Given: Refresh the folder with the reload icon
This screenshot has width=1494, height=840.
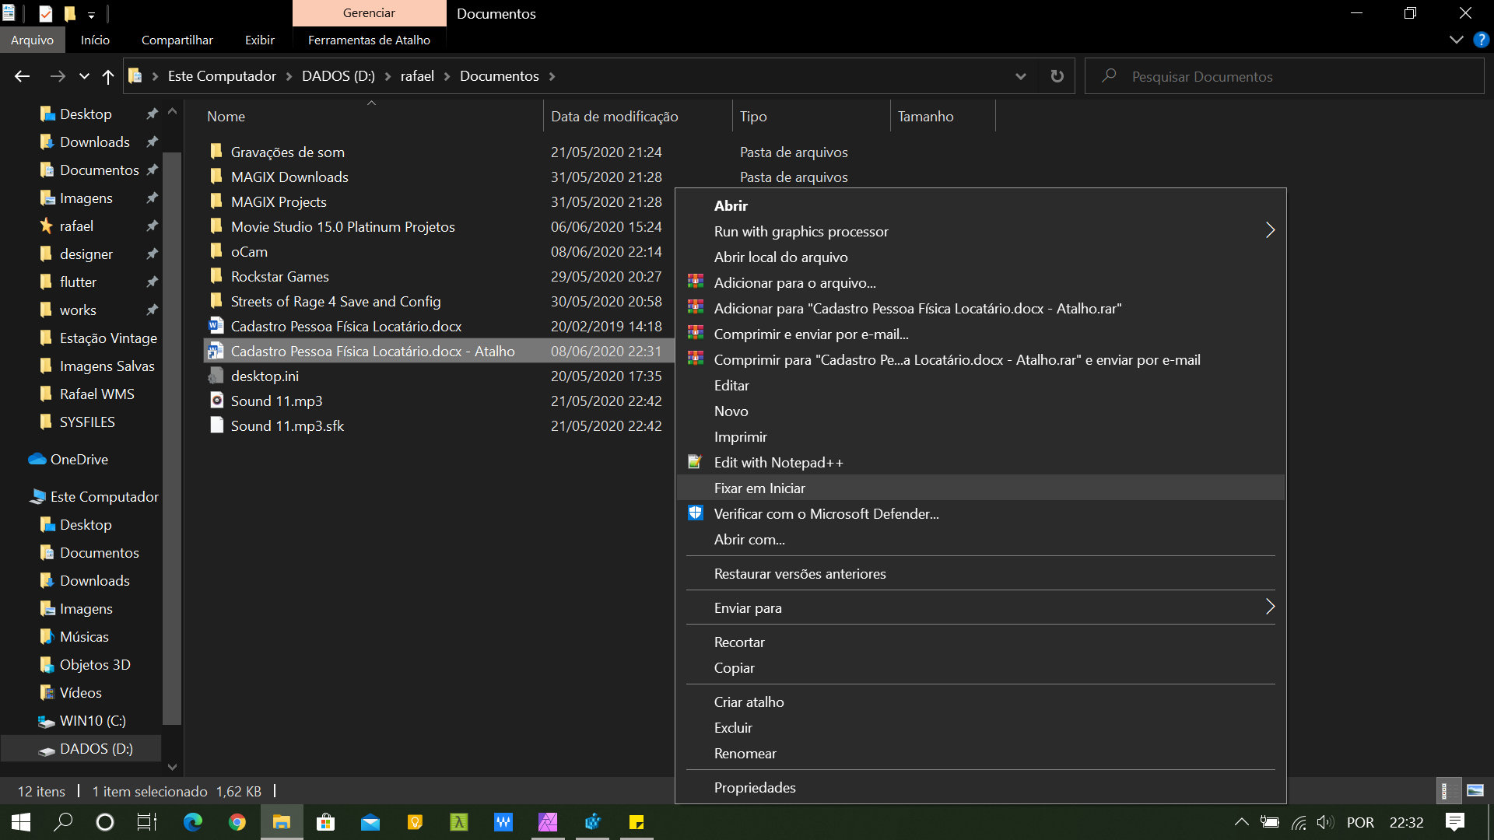Looking at the screenshot, I should click(x=1056, y=75).
